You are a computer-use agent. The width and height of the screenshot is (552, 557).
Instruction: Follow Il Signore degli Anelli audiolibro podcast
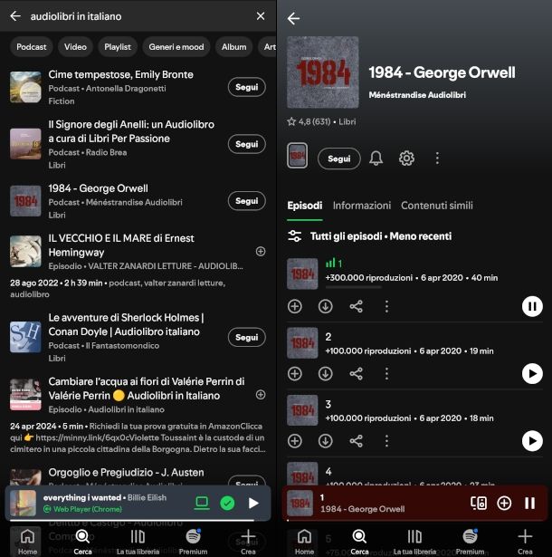click(x=247, y=144)
